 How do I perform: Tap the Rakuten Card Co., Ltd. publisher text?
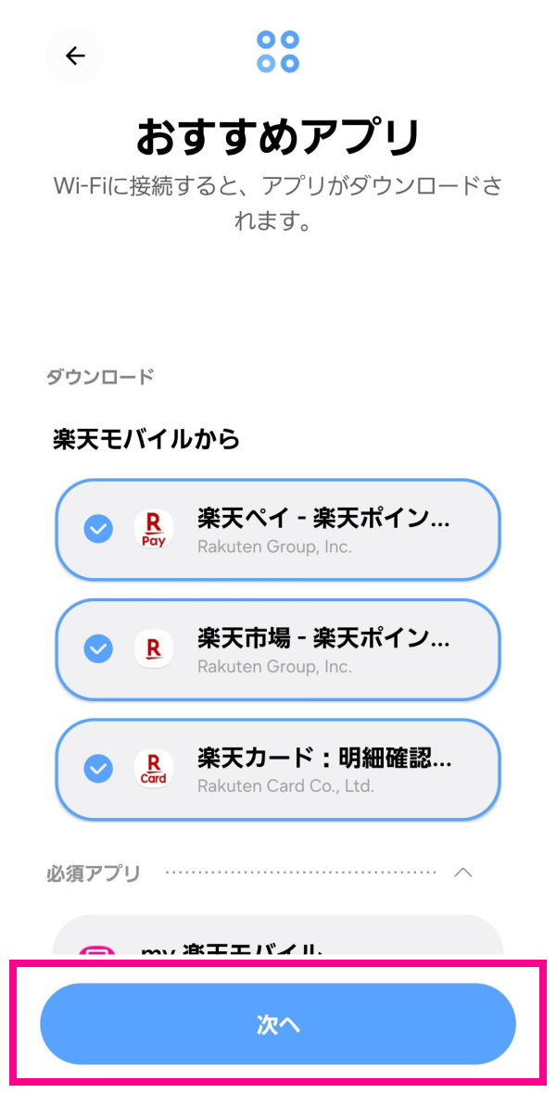[x=285, y=786]
